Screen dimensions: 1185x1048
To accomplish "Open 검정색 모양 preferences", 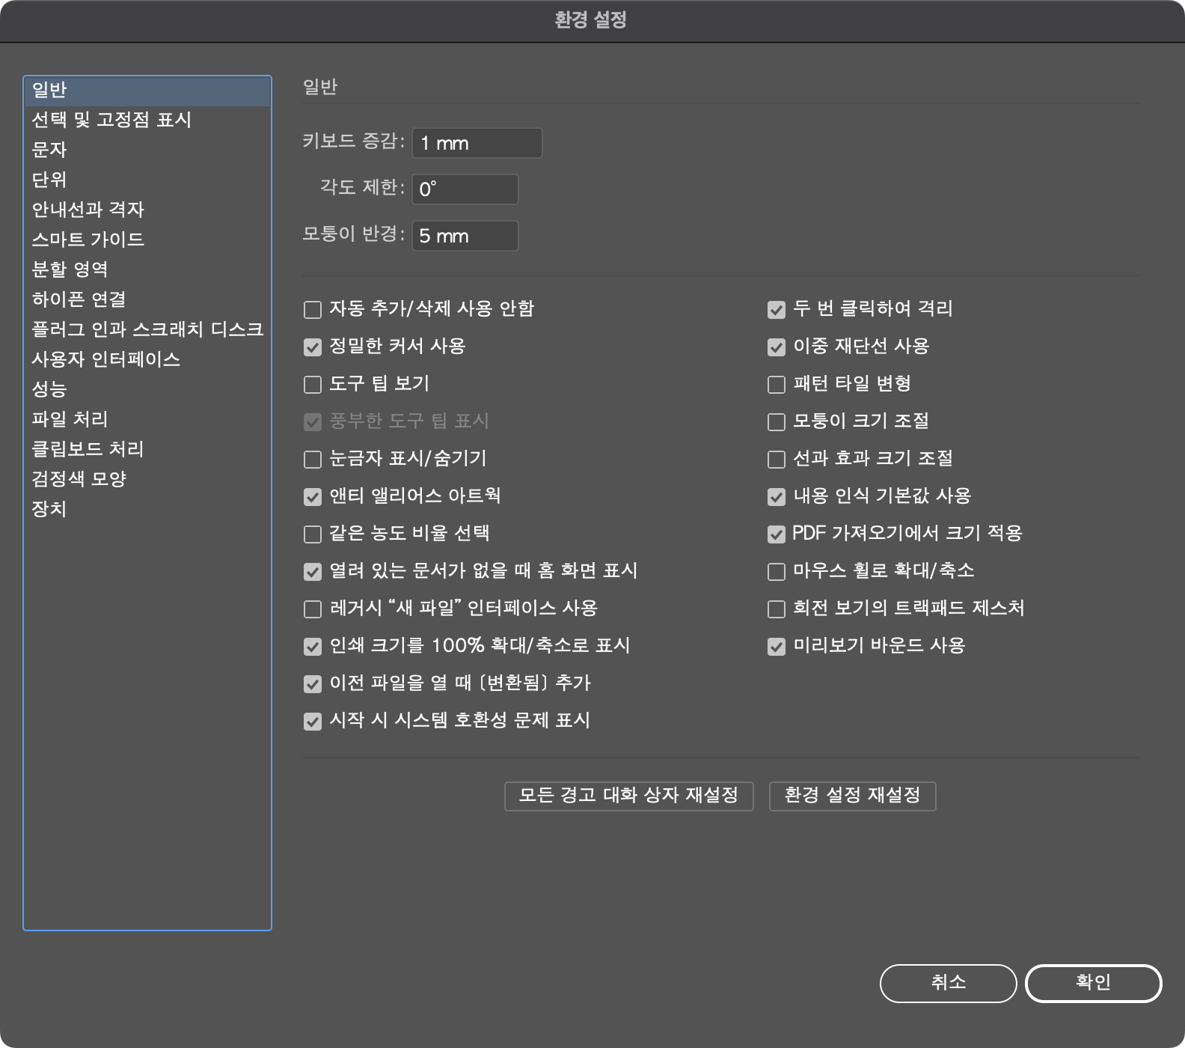I will [x=147, y=479].
